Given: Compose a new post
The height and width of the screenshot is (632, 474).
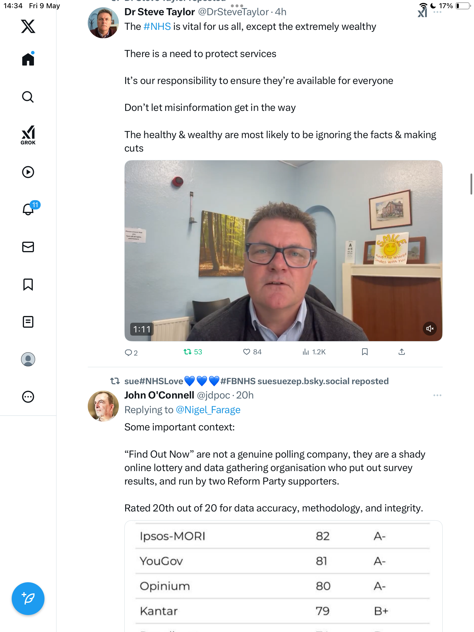Looking at the screenshot, I should coord(28,599).
